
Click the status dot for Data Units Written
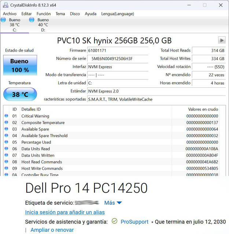(x=6, y=155)
